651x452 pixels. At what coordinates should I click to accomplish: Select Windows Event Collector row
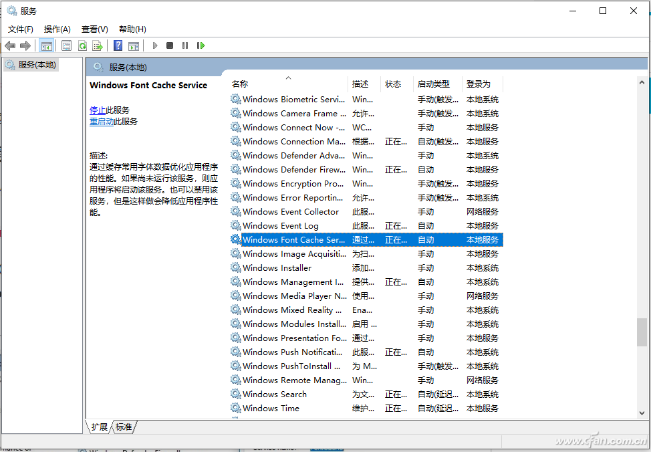click(366, 211)
